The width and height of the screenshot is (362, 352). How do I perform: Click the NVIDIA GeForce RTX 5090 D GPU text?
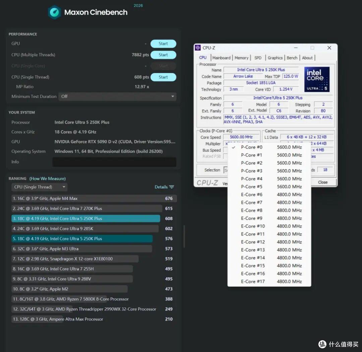(x=115, y=141)
